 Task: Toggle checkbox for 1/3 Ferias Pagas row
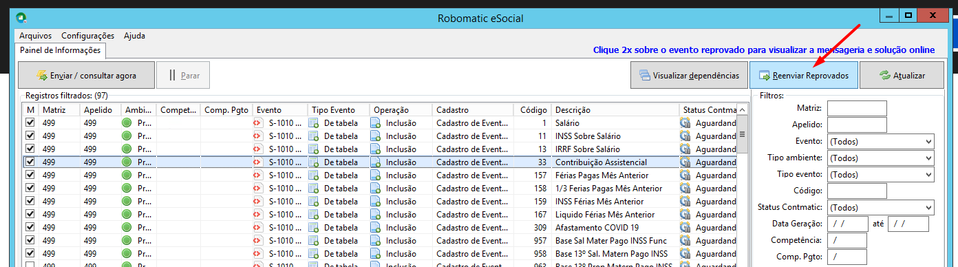[30, 188]
